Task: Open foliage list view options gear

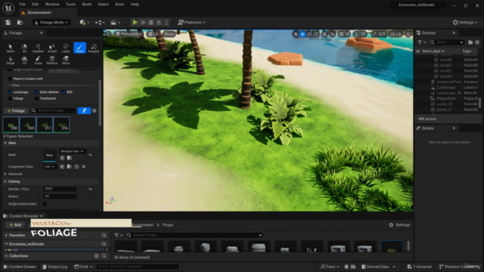Action: pos(95,110)
